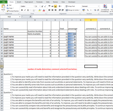The image size is (113, 111).
Task: Apply the yellow Fill Color swatch
Action: point(40,10)
